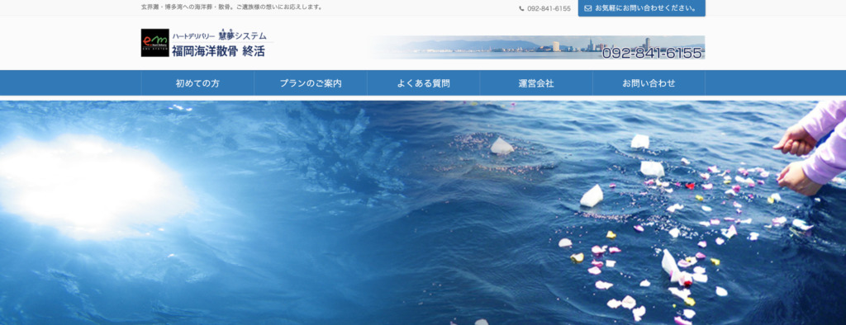
Task: Click the phone icon in top bar
Action: [522, 8]
